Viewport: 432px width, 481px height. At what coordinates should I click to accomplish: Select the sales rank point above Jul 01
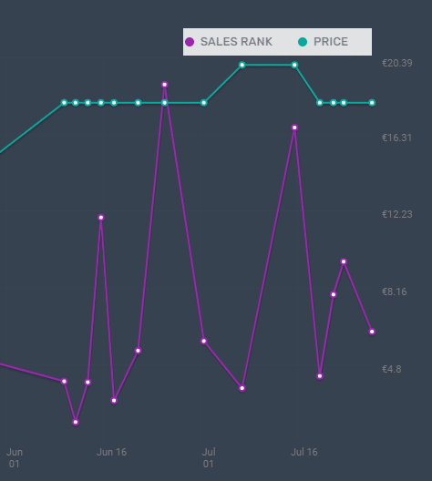click(x=204, y=341)
